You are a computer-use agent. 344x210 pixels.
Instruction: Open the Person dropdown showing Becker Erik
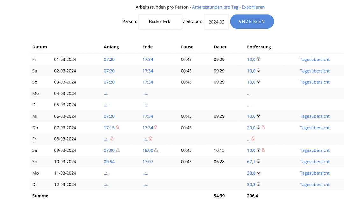[x=160, y=22]
